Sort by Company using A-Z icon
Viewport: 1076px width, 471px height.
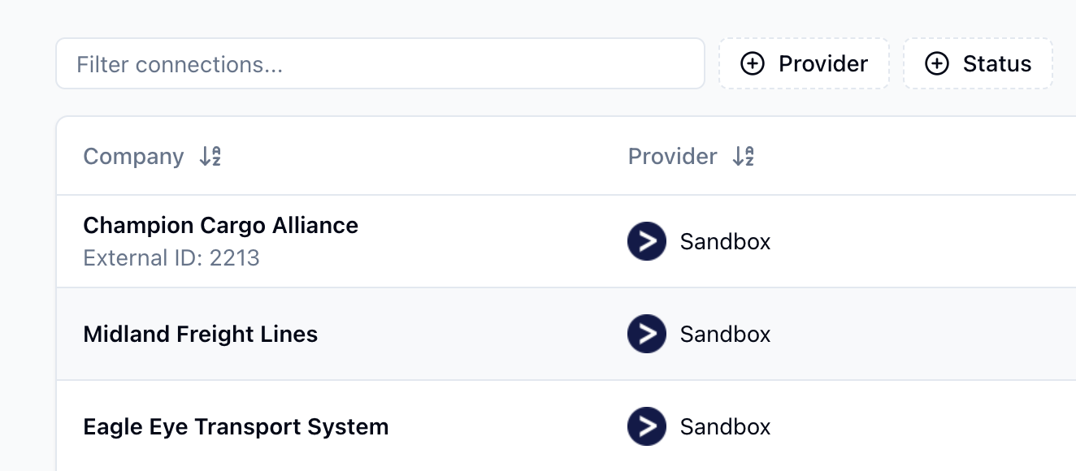(210, 156)
